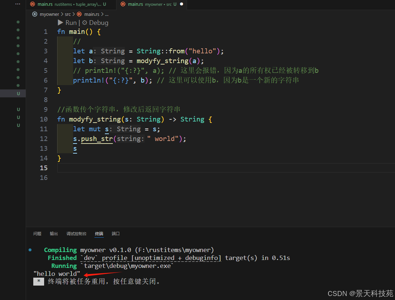
Task: Click the Rust icon in the breadcrumb
Action: 79,14
